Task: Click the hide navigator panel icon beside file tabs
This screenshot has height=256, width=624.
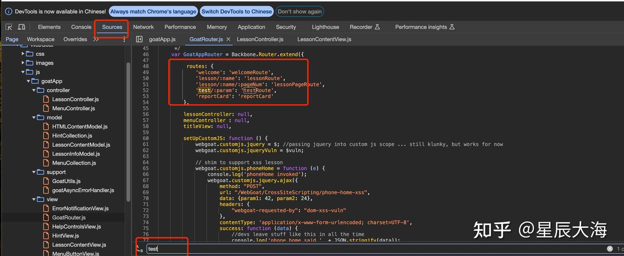Action: pos(139,39)
